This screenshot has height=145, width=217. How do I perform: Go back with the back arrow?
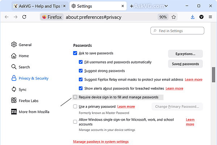pyautogui.click(x=7, y=17)
